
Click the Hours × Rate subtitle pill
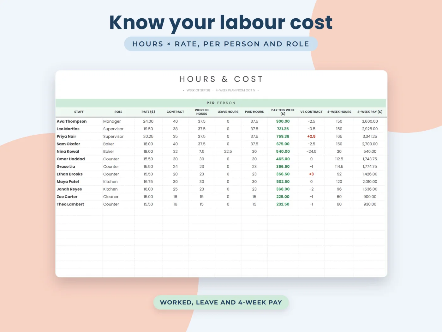pyautogui.click(x=221, y=44)
